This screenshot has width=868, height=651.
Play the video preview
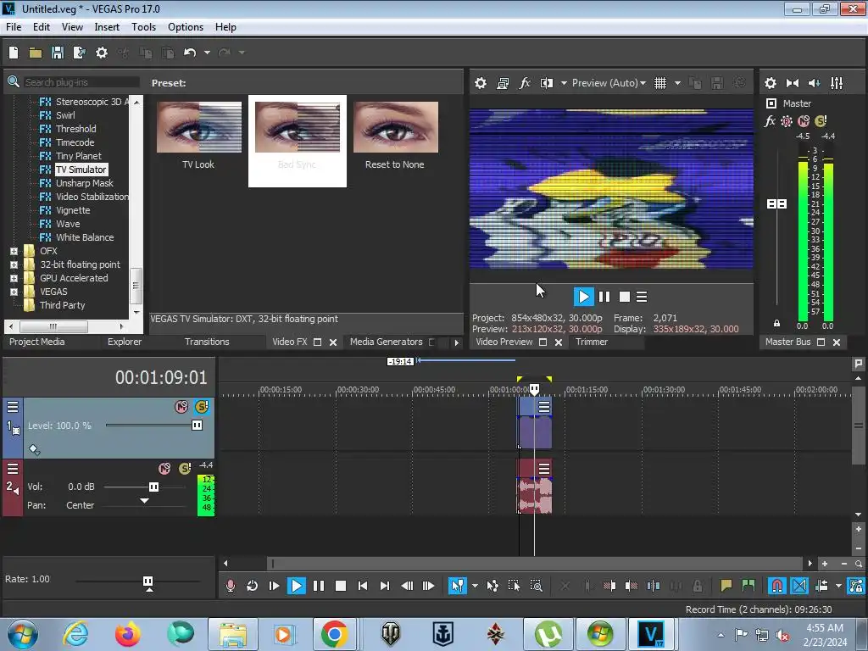[583, 297]
